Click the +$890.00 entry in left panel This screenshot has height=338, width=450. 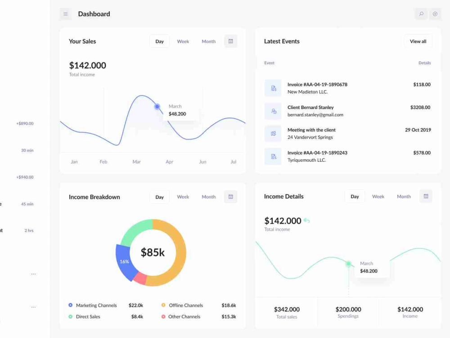(x=25, y=123)
